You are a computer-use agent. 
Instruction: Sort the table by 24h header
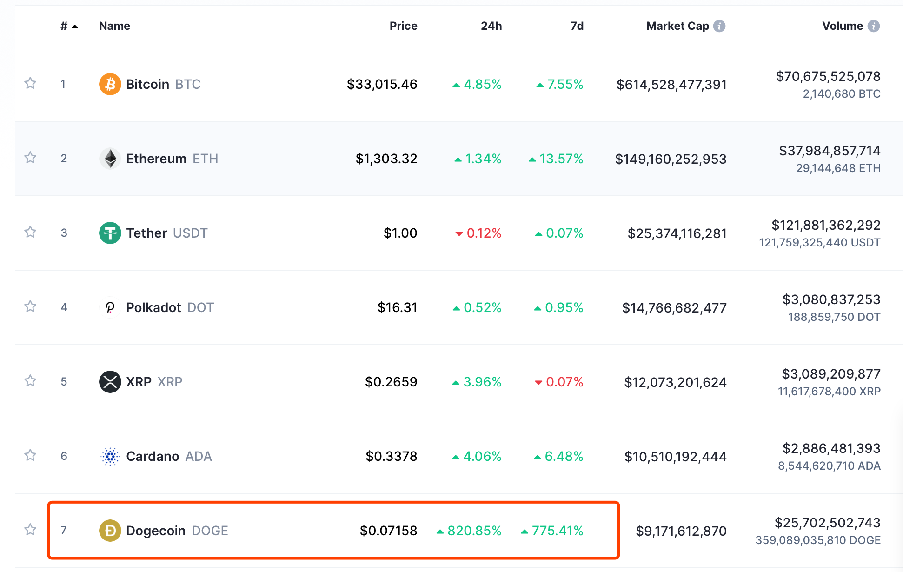point(491,26)
